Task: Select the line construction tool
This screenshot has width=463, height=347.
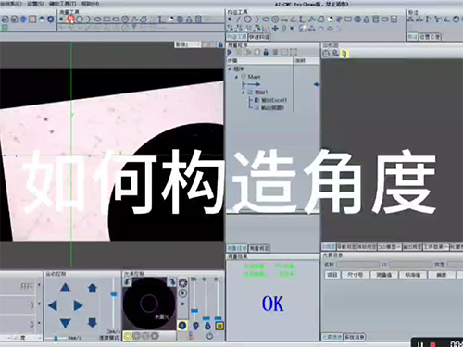Action: 238,19
